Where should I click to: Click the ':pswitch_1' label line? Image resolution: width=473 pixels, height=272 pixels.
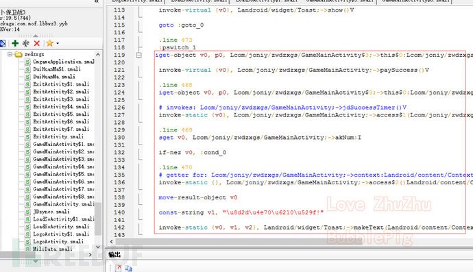(178, 48)
